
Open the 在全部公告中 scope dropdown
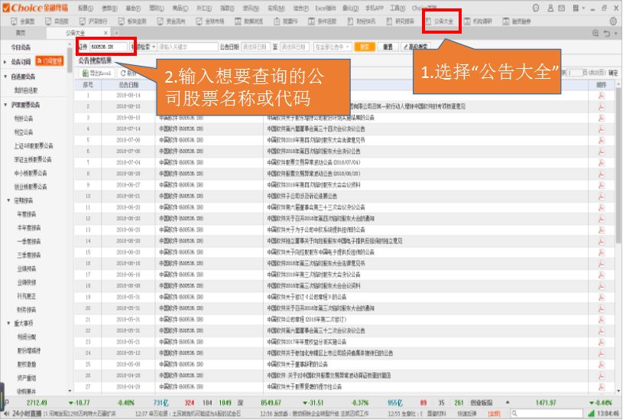[x=333, y=47]
